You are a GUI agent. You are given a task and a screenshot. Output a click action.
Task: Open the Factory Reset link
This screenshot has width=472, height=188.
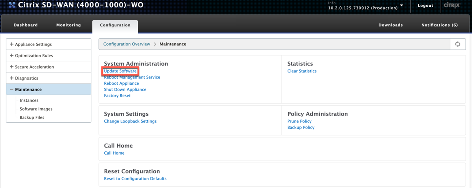(x=117, y=95)
